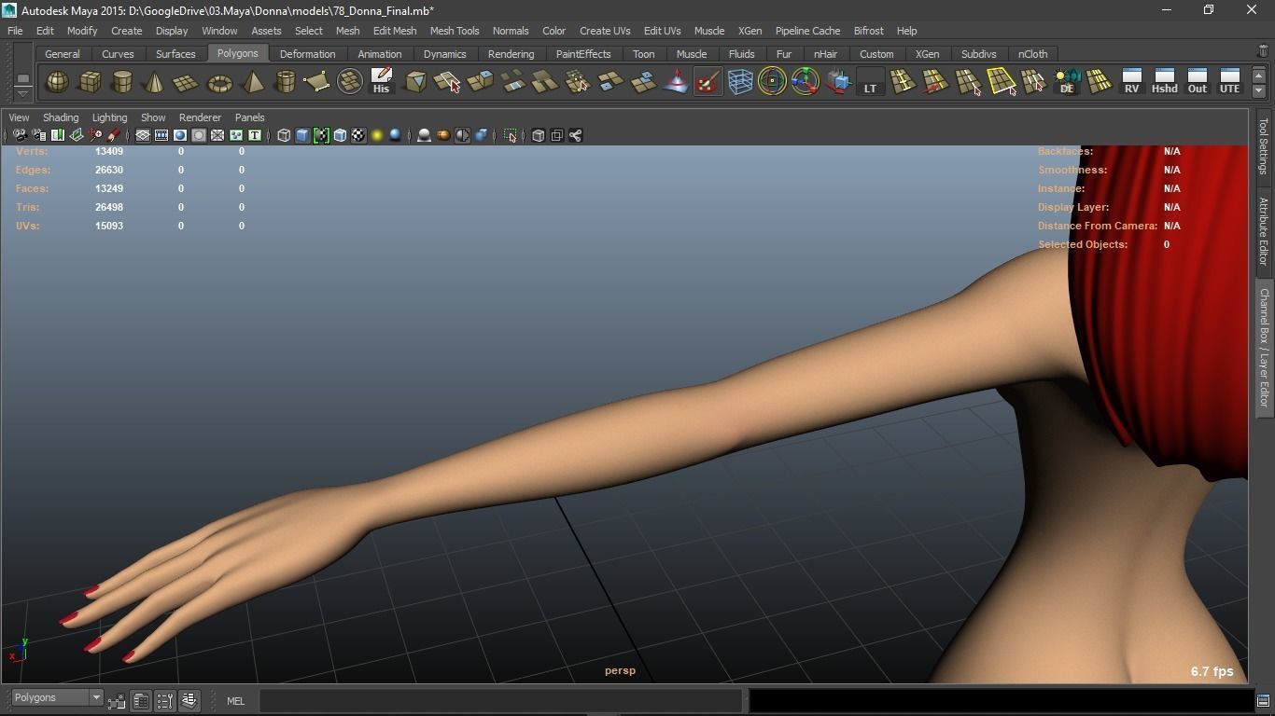Viewport: 1275px width, 716px height.
Task: Create a polygon plane from the shelf
Action: click(187, 82)
